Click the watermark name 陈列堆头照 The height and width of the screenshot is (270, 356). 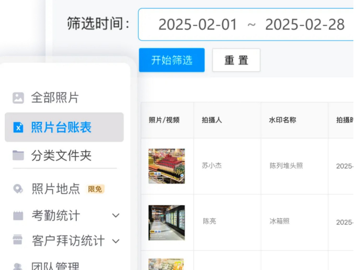[286, 166]
